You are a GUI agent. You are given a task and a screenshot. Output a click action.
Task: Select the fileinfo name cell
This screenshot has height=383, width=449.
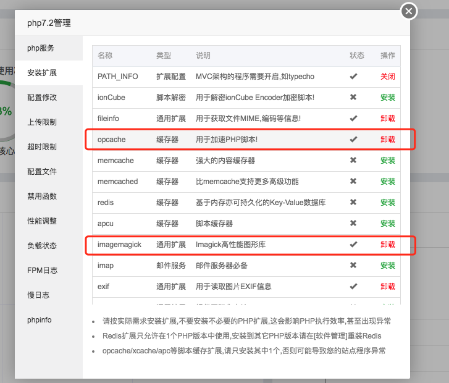pyautogui.click(x=108, y=119)
